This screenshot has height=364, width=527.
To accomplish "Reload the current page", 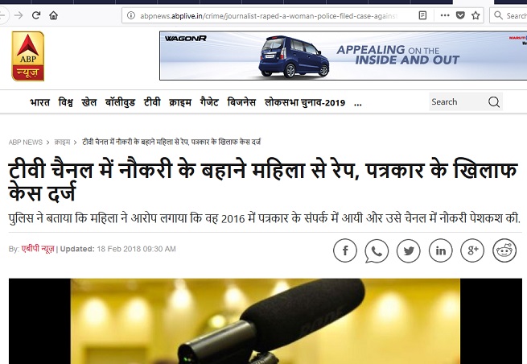I will click(36, 15).
